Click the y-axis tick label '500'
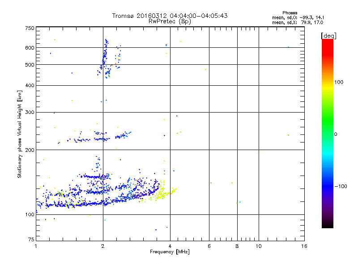Screen dimensions: 358x268 click(x=30, y=65)
